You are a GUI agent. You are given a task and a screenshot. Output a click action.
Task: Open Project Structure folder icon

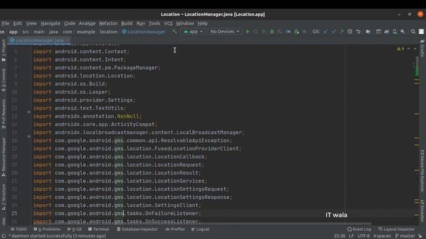(368, 32)
